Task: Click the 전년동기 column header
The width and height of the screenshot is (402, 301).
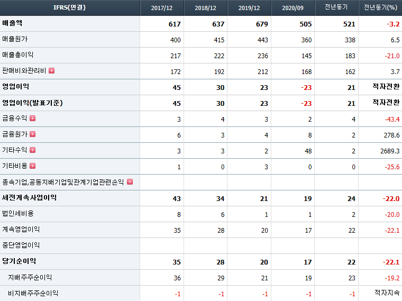Action: 336,7
